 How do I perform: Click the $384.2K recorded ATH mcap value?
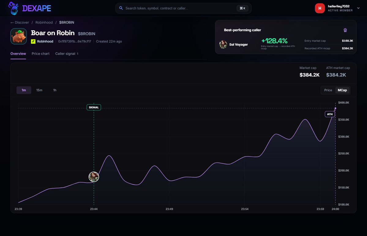click(x=347, y=48)
